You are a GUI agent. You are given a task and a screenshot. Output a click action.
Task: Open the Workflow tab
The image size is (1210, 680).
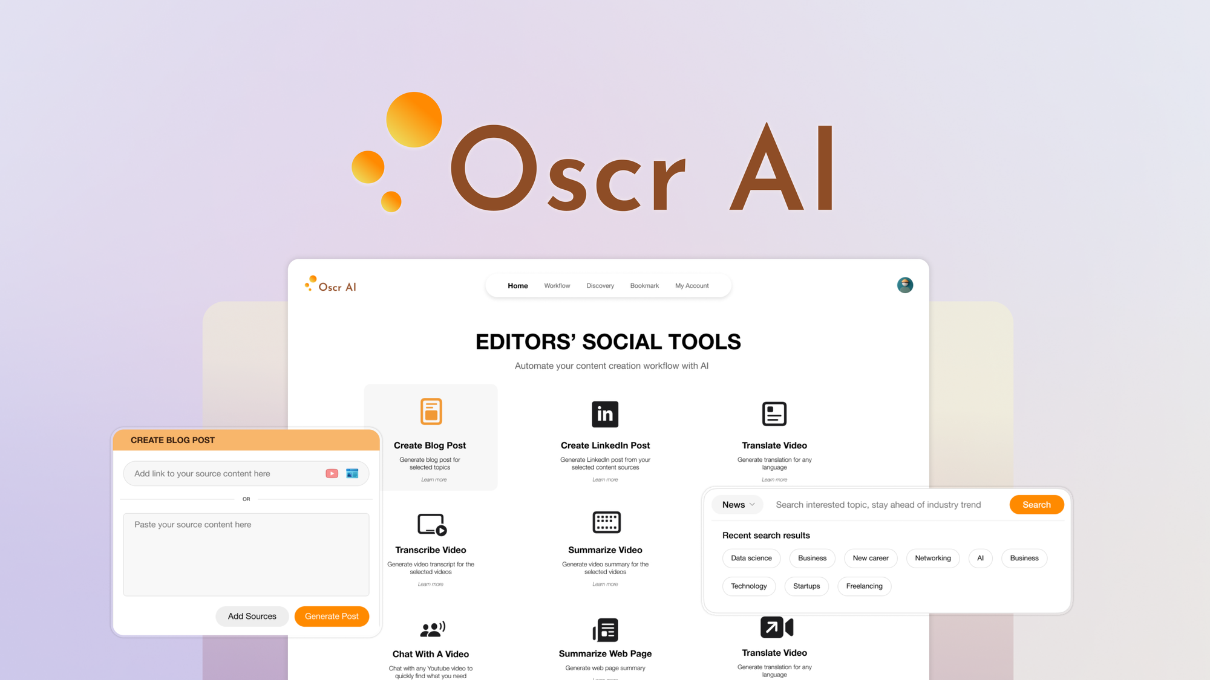tap(557, 285)
